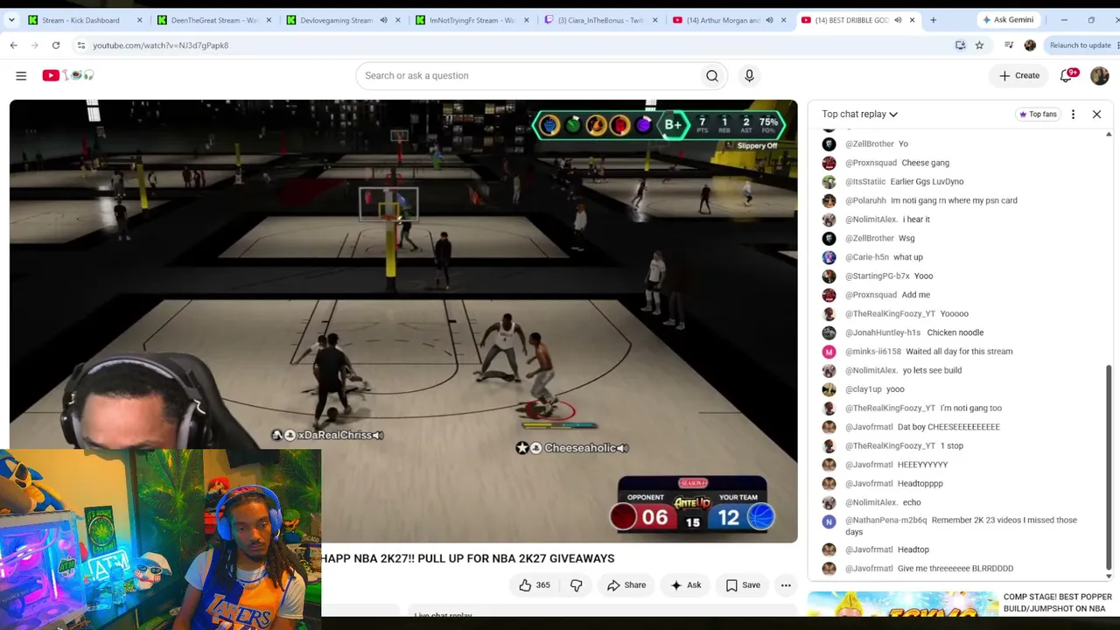Switch to Devlovegaming Stream tab

click(341, 20)
